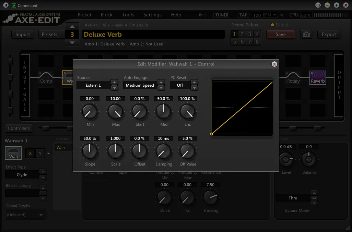Select the Comp block in grid

pyautogui.click(x=46, y=78)
